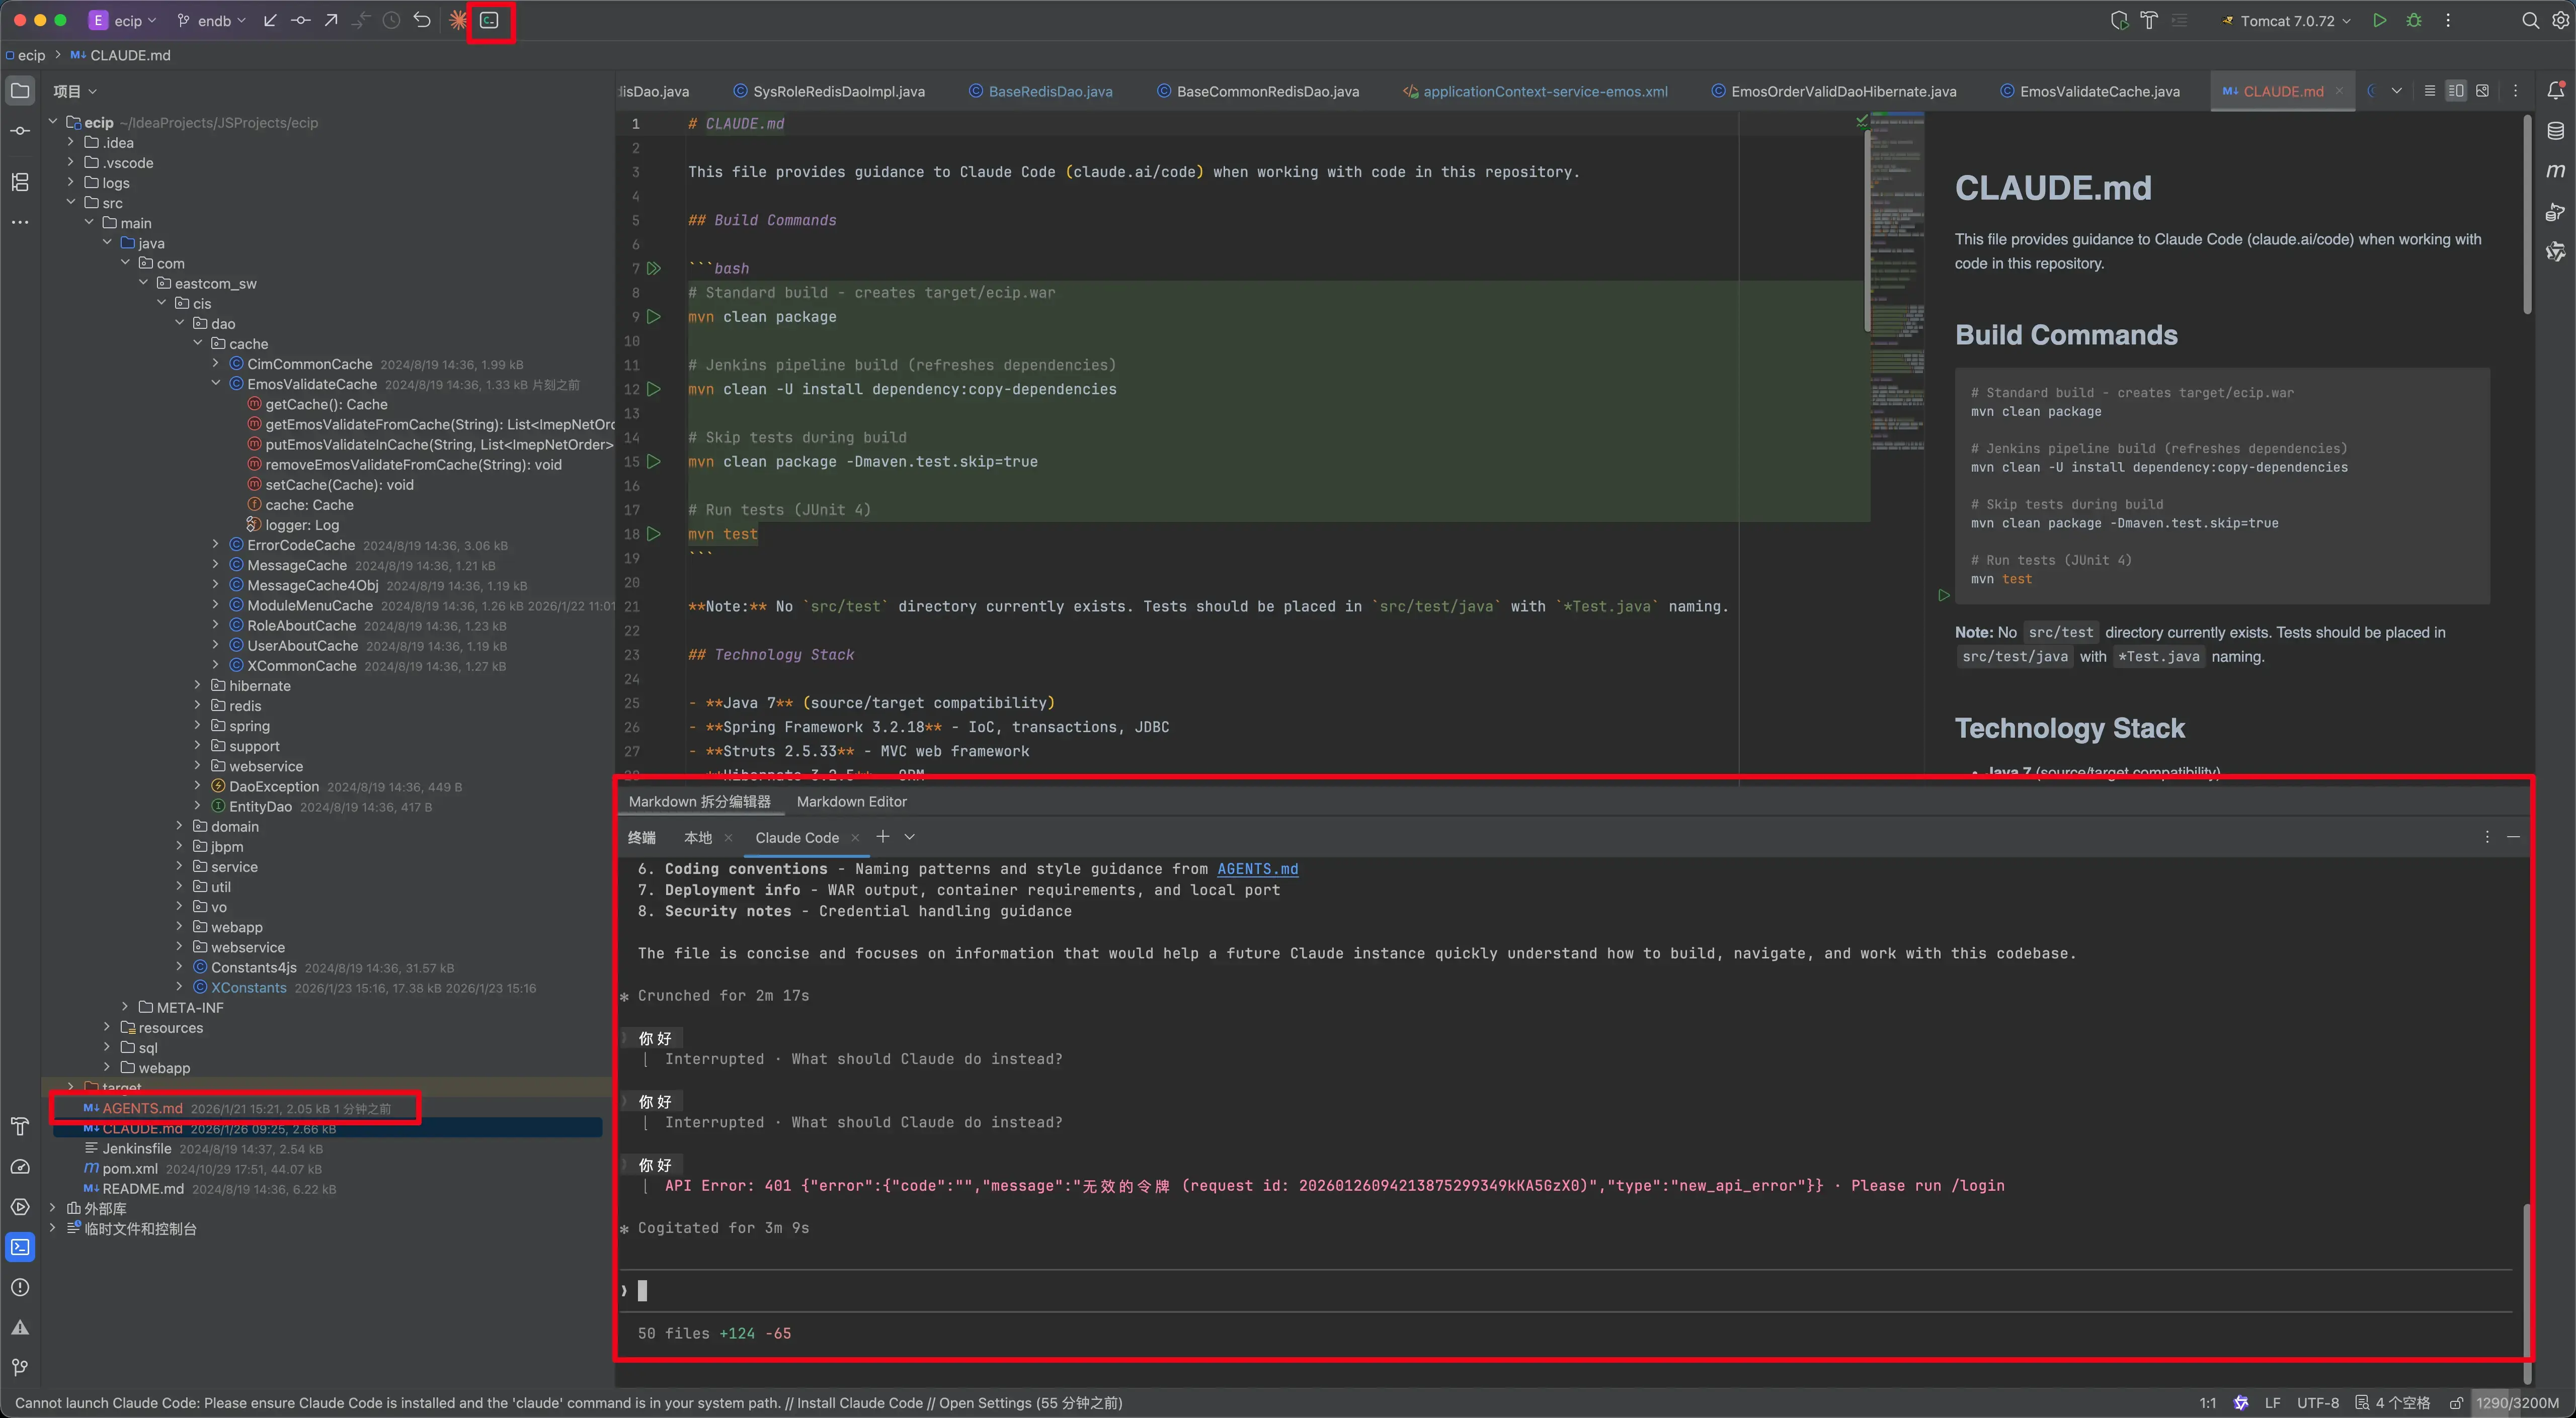The image size is (2576, 1418).
Task: Show hidden editor tabs dropdown
Action: pyautogui.click(x=2397, y=91)
